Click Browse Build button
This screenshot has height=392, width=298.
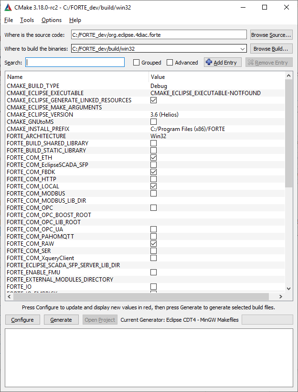[271, 49]
